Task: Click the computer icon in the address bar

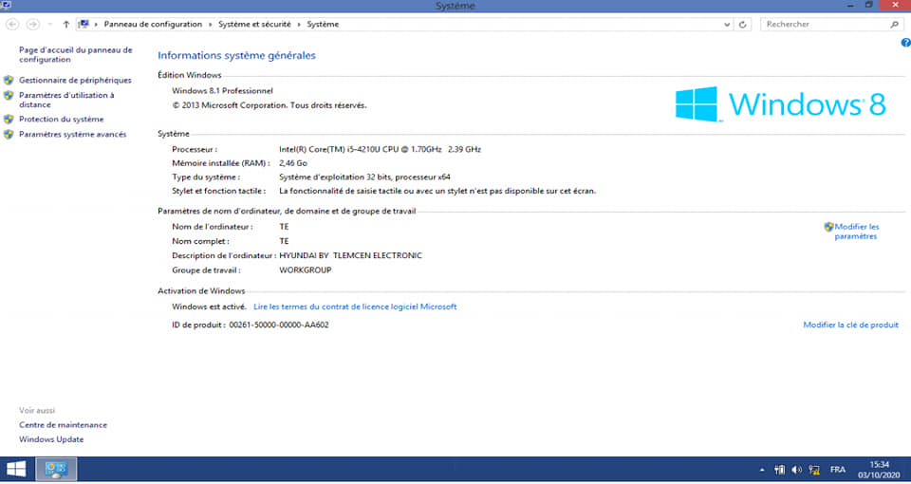Action: [84, 24]
